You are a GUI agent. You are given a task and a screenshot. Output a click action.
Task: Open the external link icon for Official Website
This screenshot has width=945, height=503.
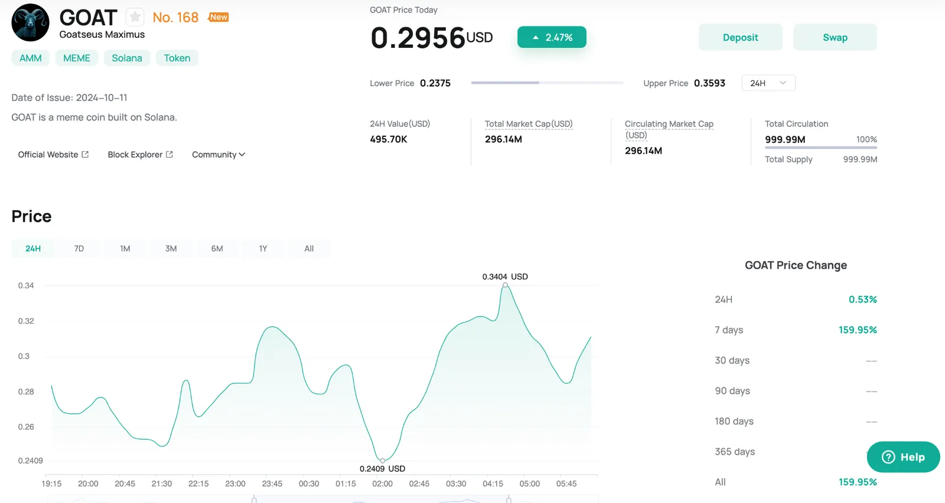pos(85,155)
